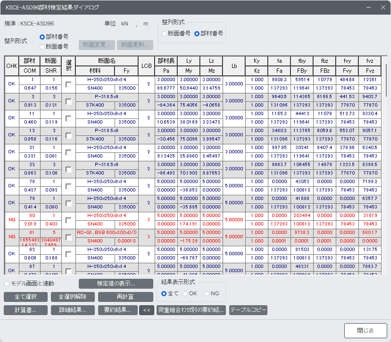Viewport: 391px width, 342px height.
Task: Click Mz value 9.87653 cell
Action: (211, 173)
